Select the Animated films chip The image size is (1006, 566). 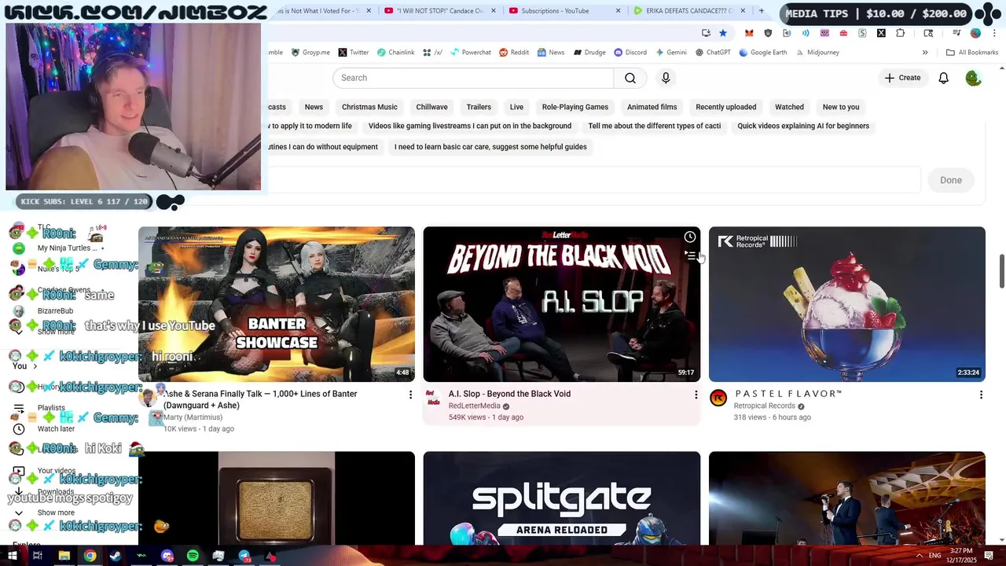pos(652,107)
